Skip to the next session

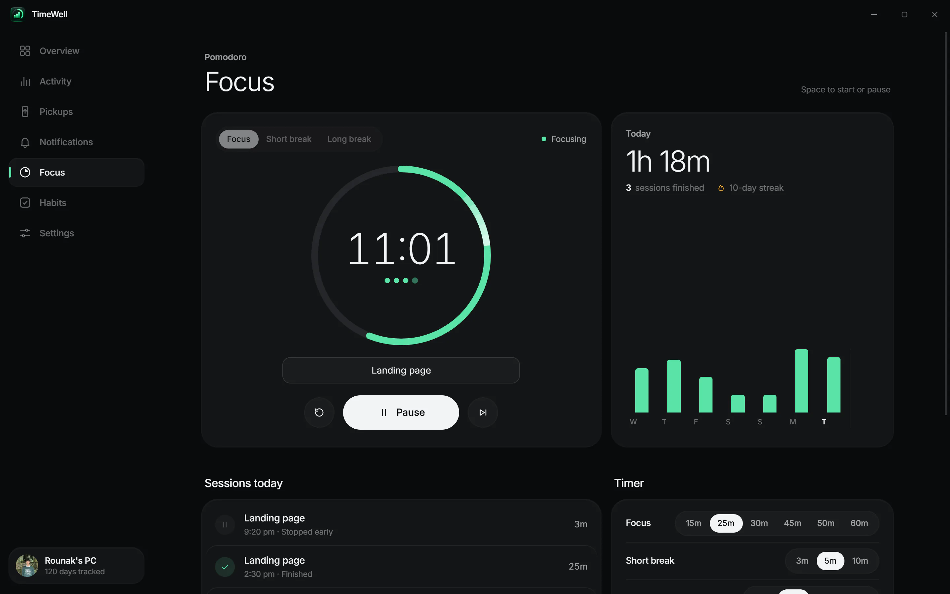[483, 412]
